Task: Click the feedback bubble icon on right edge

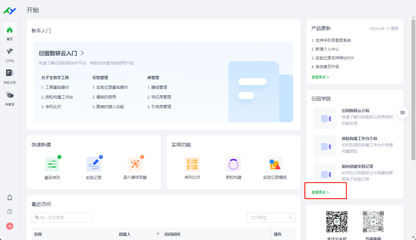Action: (x=402, y=112)
